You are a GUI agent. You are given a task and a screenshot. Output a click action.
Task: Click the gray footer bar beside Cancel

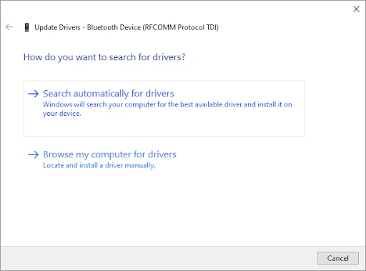click(157, 258)
